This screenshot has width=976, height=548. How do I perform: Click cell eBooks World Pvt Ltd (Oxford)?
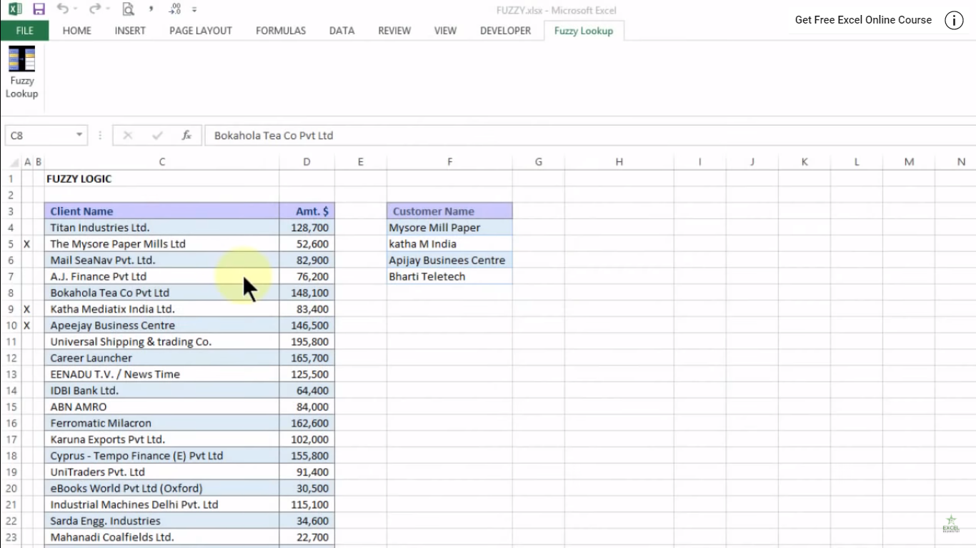(162, 488)
